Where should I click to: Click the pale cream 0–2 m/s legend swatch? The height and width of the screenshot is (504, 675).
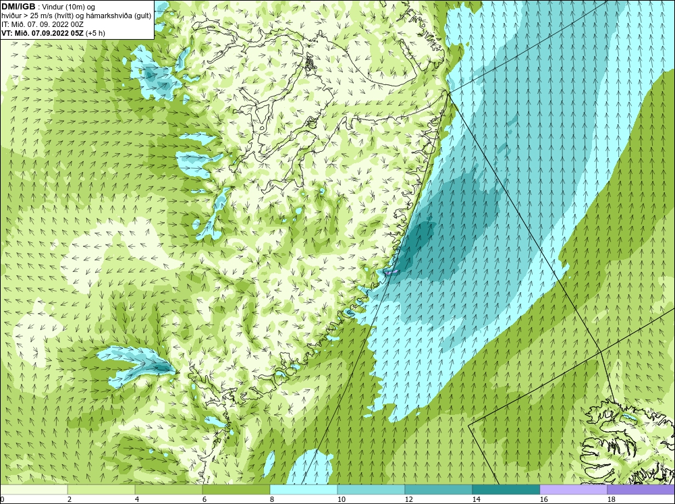(x=34, y=490)
